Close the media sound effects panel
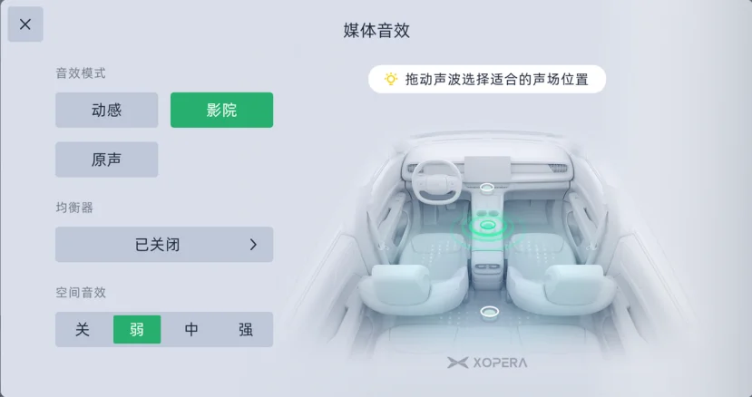Screen dimensions: 752x397 (x=25, y=24)
